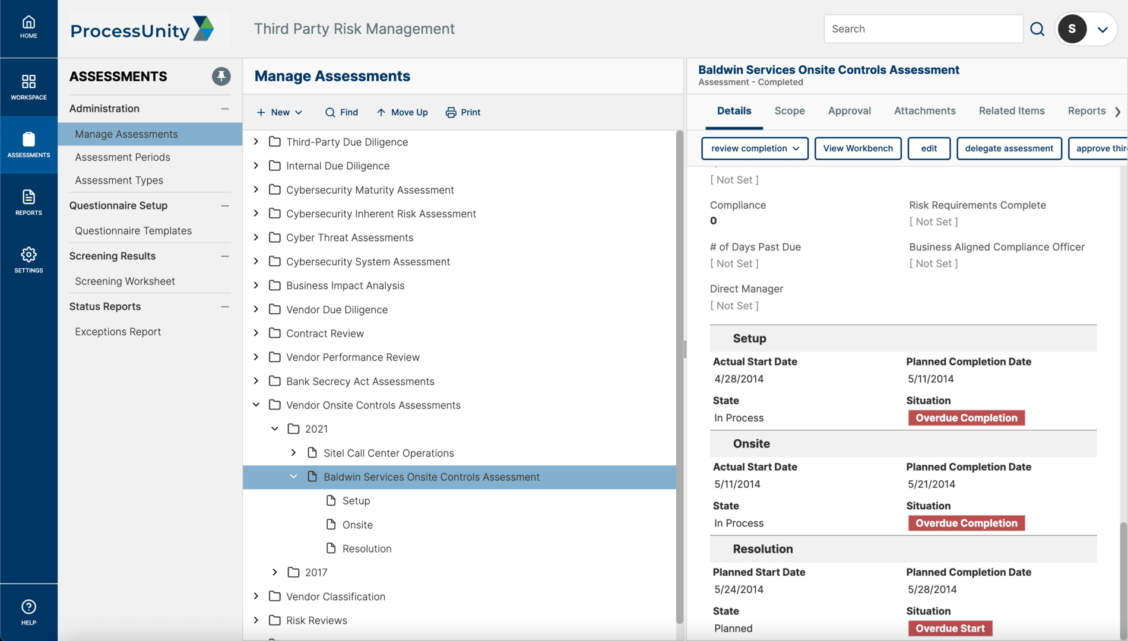Click the search magnifier icon

click(1037, 28)
